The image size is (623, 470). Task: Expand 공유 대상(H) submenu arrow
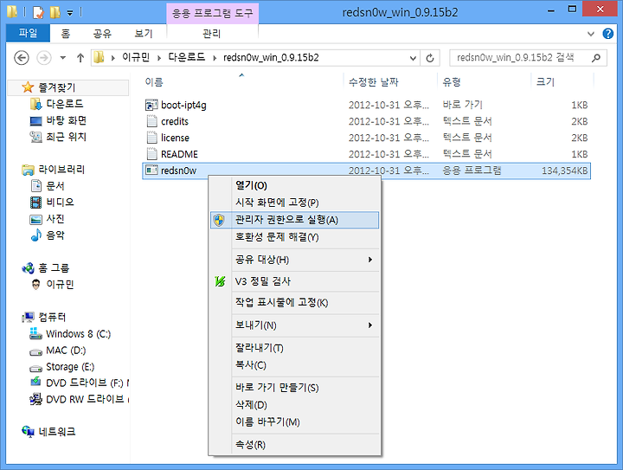370,260
